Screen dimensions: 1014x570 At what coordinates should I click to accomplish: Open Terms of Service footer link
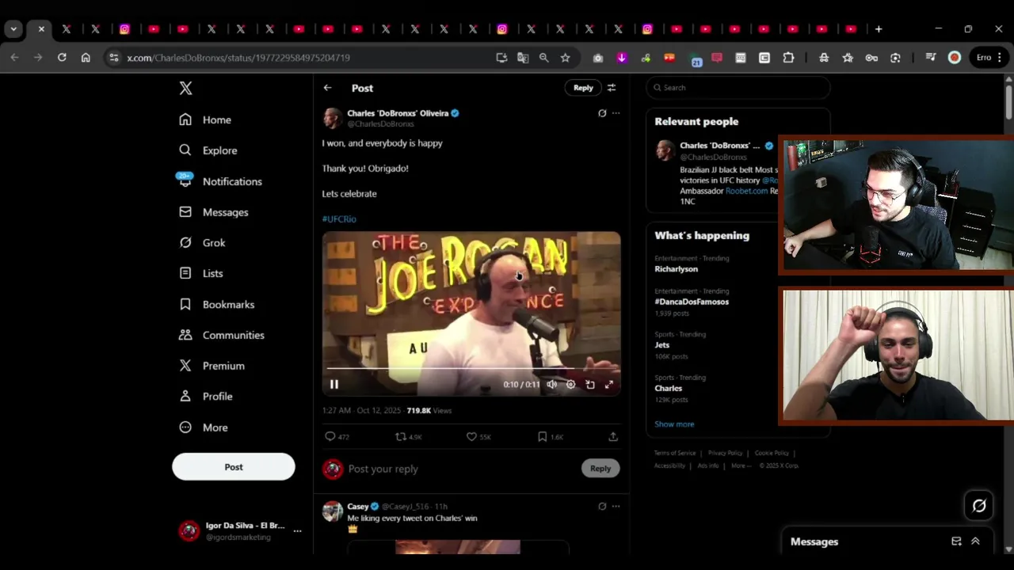pos(675,453)
